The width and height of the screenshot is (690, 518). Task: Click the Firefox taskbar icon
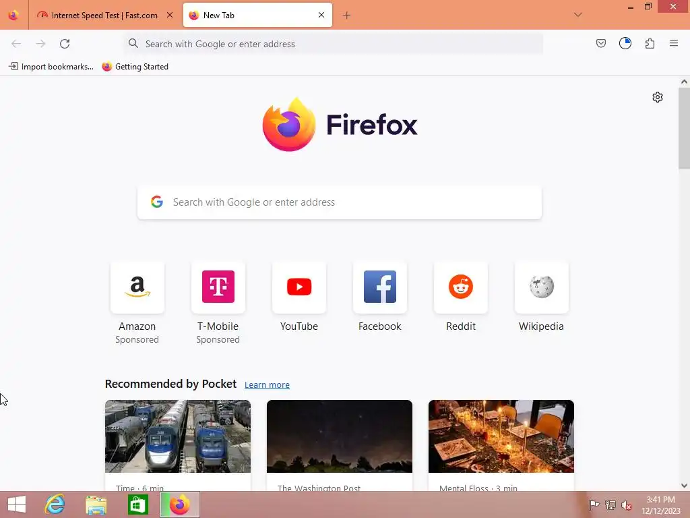(179, 505)
